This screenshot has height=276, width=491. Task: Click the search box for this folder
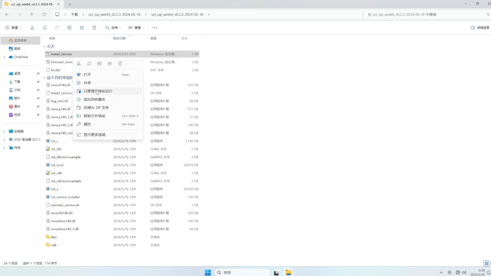click(x=425, y=15)
